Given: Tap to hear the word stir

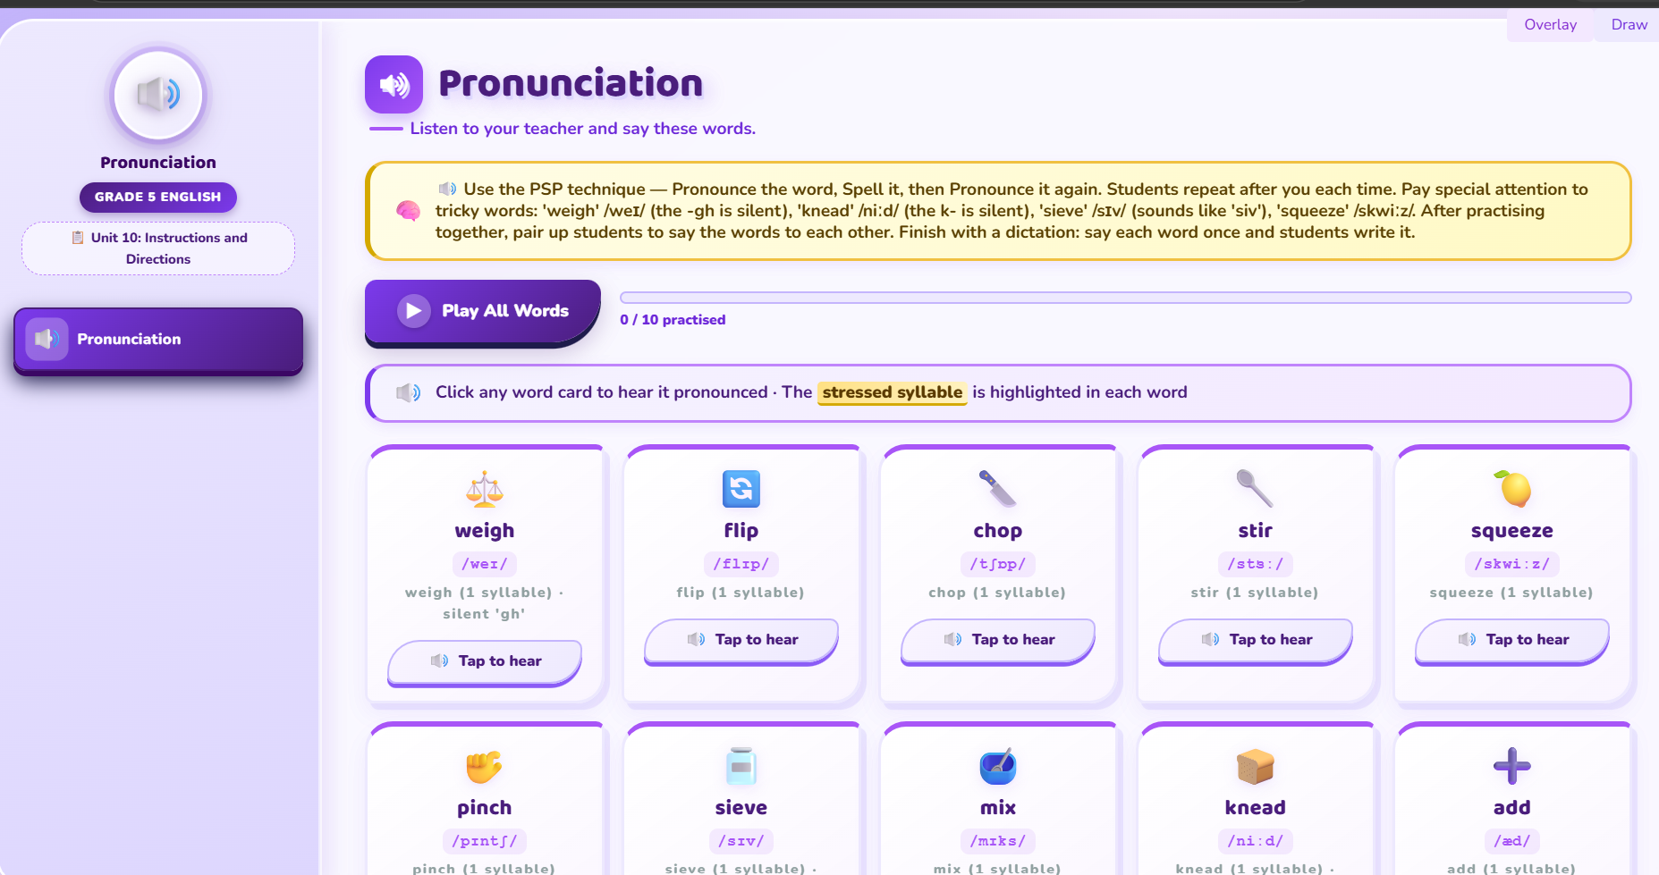Looking at the screenshot, I should (x=1255, y=640).
